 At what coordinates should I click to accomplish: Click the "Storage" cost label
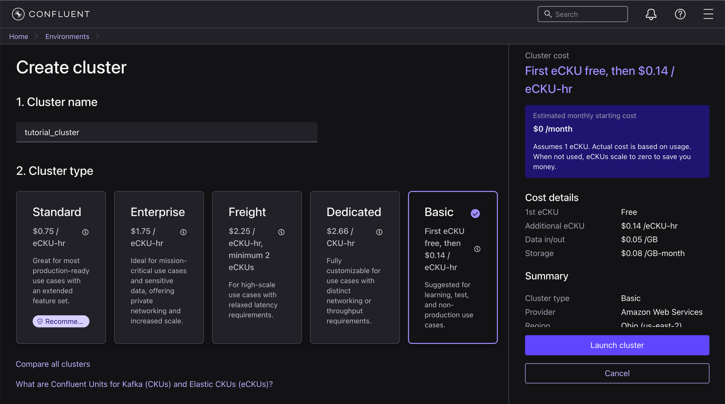click(x=539, y=253)
